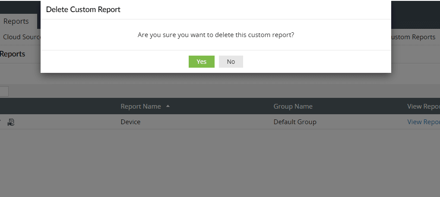This screenshot has width=440, height=197.
Task: Click the small box above the table header
Action: click(3, 91)
